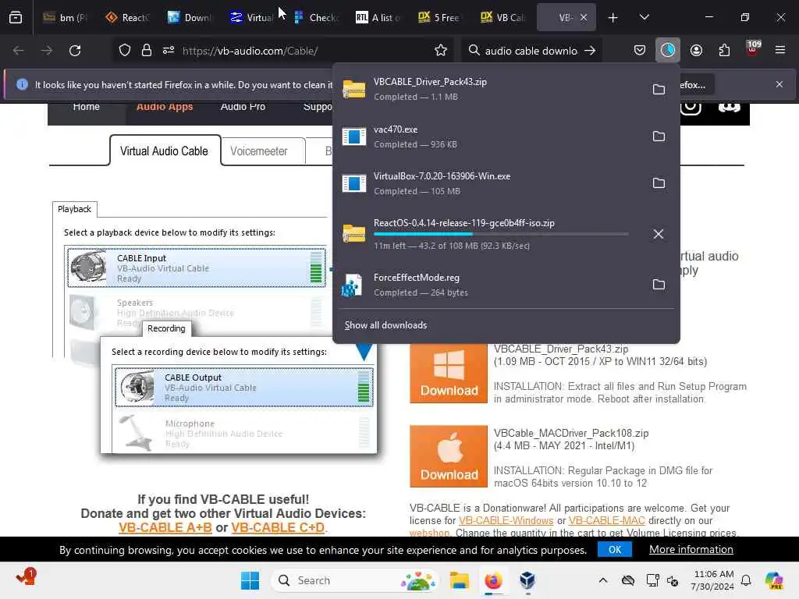The image size is (799, 599).
Task: Download VB-CABLE Windows driver pack
Action: [449, 374]
